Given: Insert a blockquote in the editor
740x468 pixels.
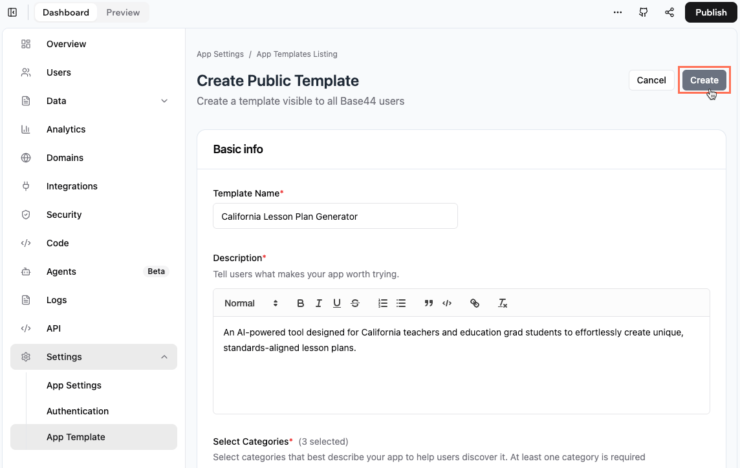Looking at the screenshot, I should pyautogui.click(x=428, y=303).
